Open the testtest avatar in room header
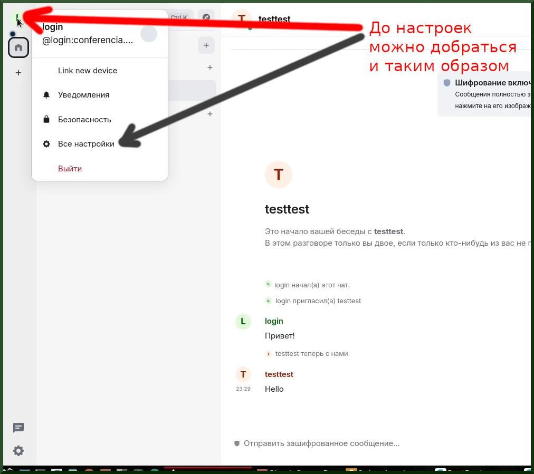This screenshot has width=534, height=474. [x=242, y=18]
